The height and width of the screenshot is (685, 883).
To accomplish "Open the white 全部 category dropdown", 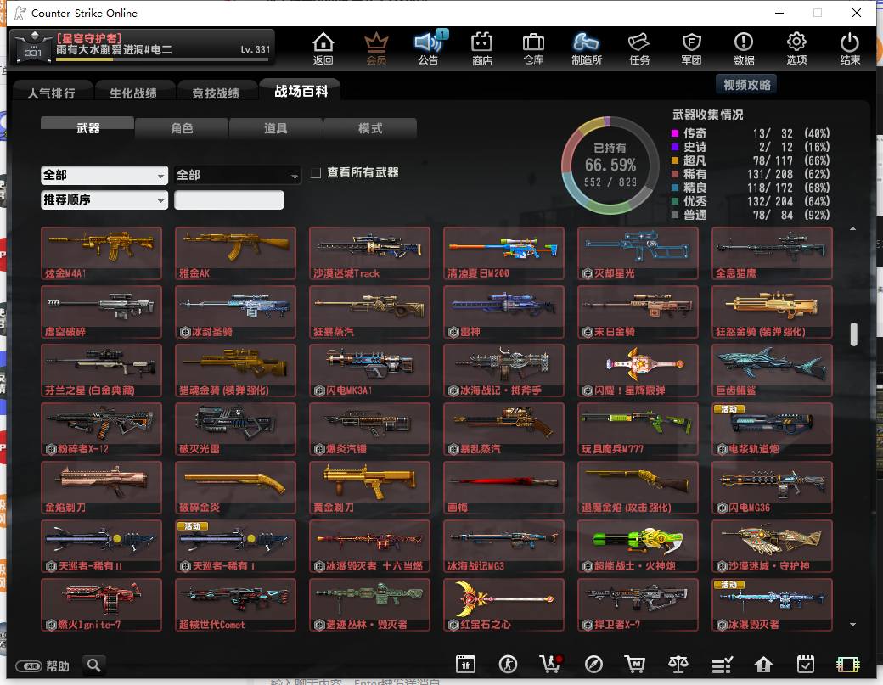I will point(104,175).
